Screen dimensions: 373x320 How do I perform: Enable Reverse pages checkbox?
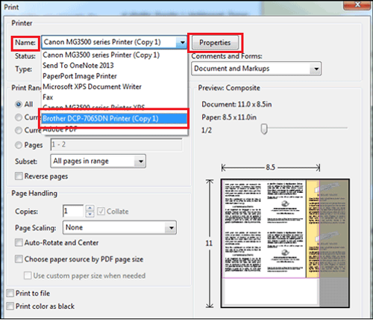[19, 176]
